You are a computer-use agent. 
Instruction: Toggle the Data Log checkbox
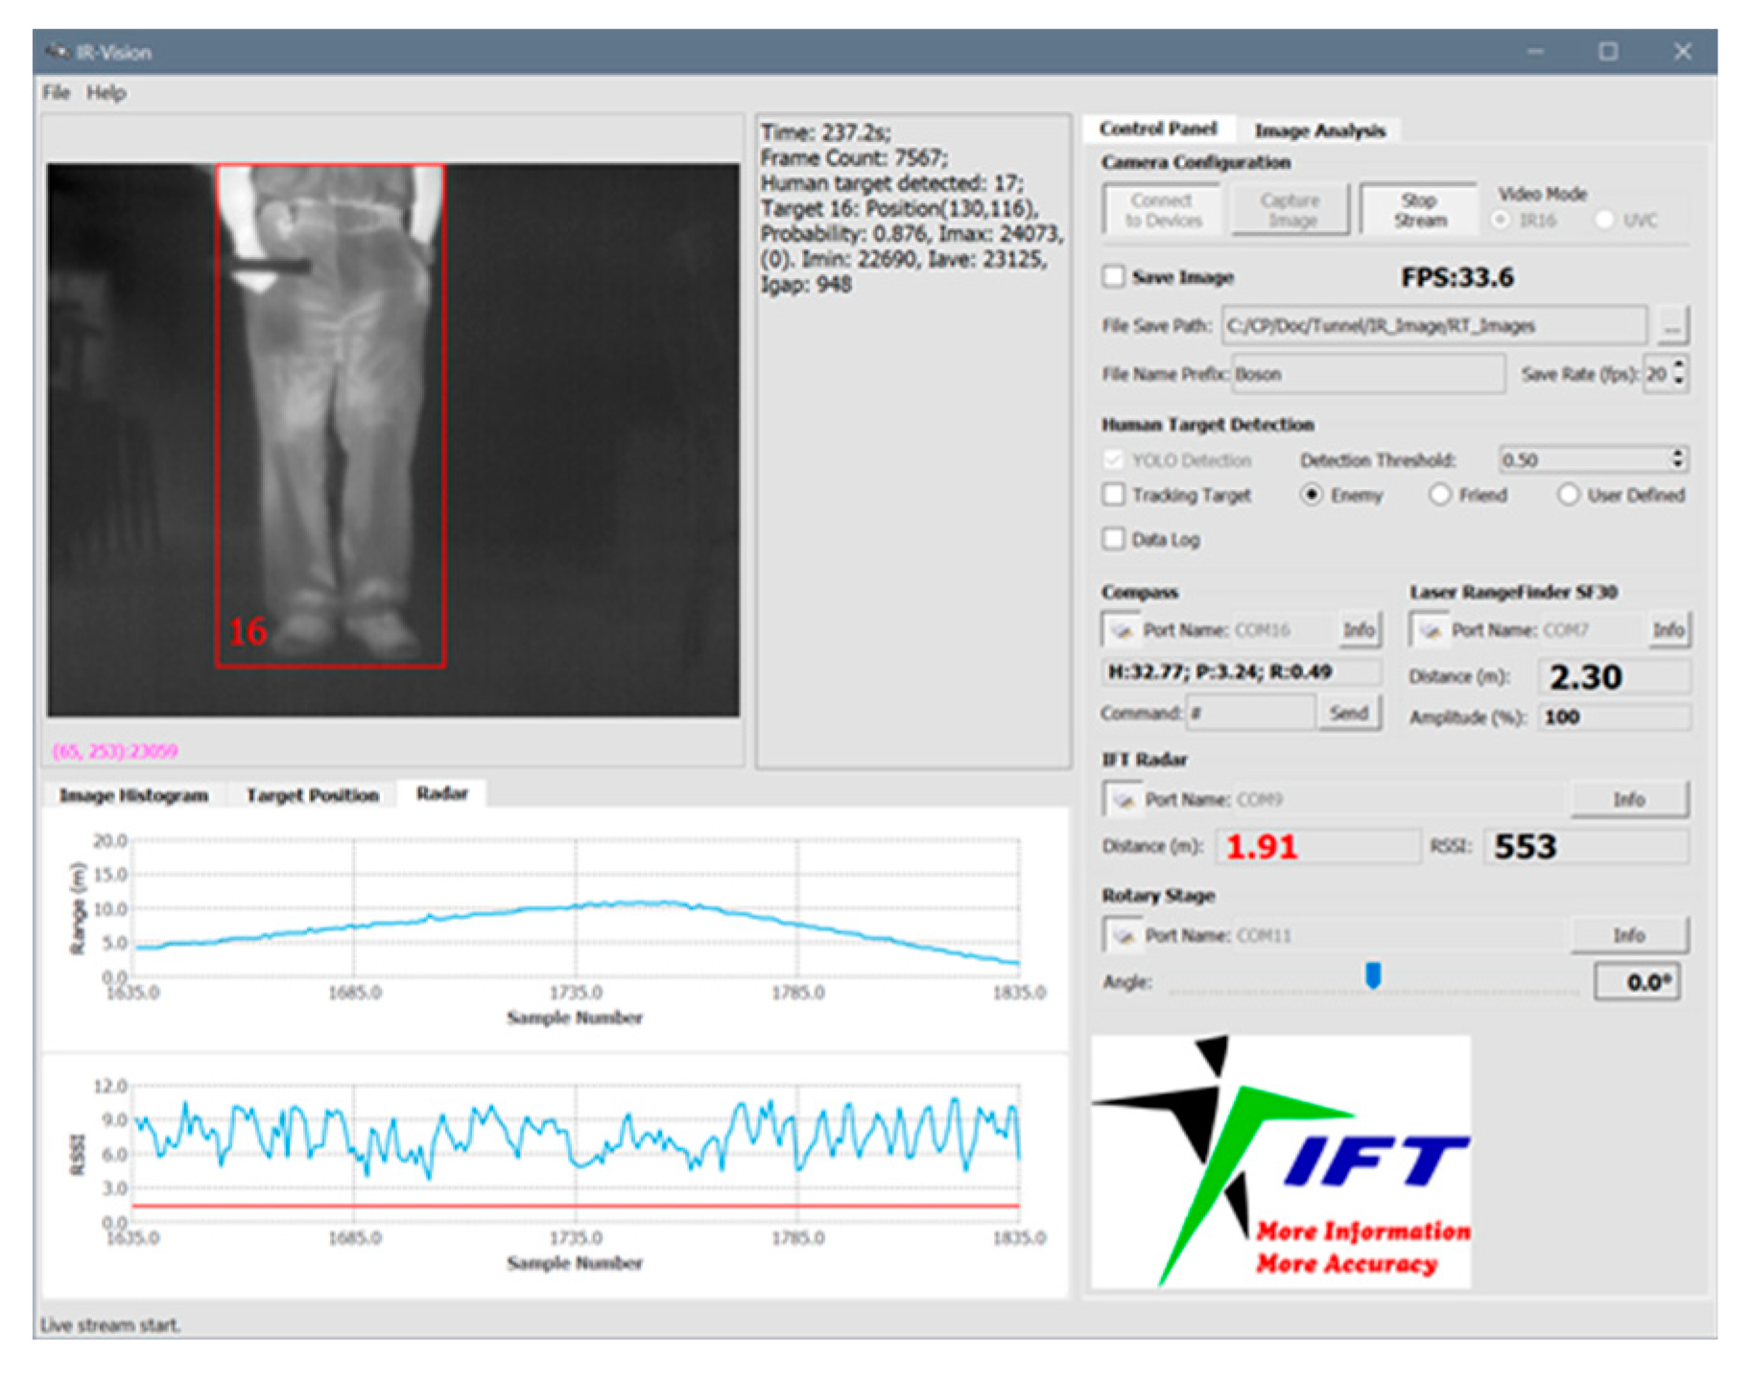click(1113, 539)
